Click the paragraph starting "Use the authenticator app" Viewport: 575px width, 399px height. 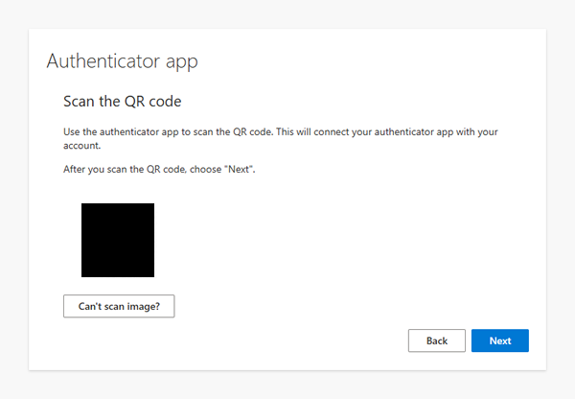click(281, 138)
